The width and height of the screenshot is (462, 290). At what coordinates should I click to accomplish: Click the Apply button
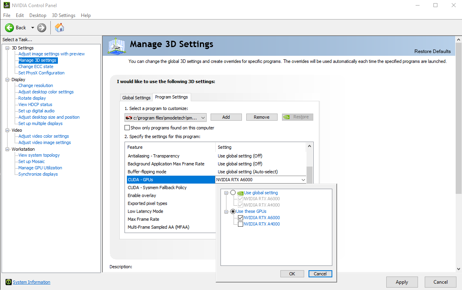click(402, 282)
